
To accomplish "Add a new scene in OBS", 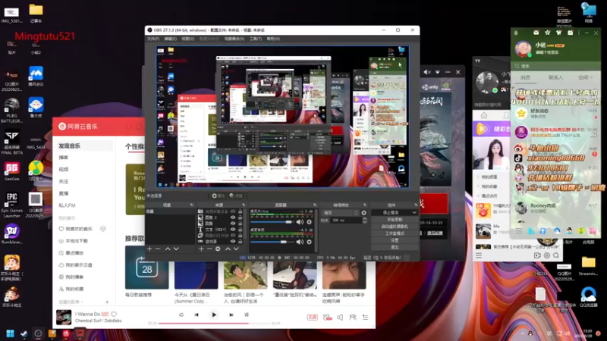I will (149, 249).
